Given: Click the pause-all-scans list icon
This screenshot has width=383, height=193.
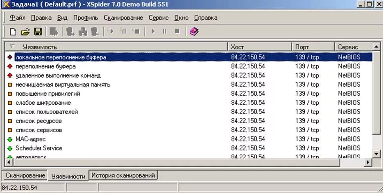Looking at the screenshot, I should click(123, 31).
